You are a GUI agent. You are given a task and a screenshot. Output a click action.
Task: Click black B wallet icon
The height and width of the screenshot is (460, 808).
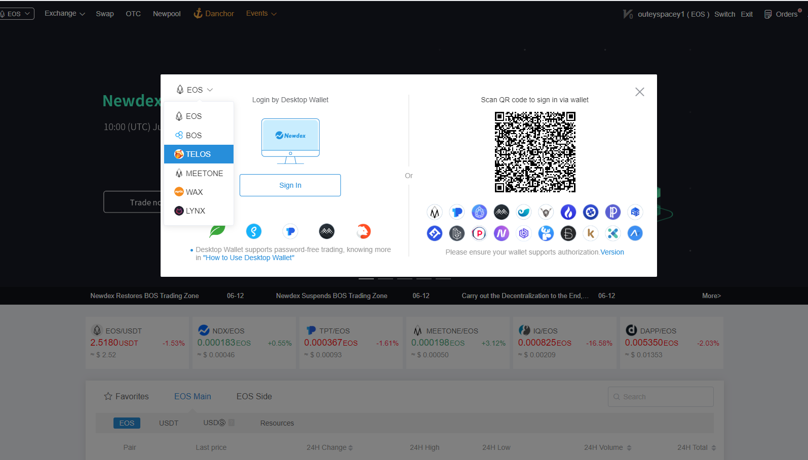(568, 233)
